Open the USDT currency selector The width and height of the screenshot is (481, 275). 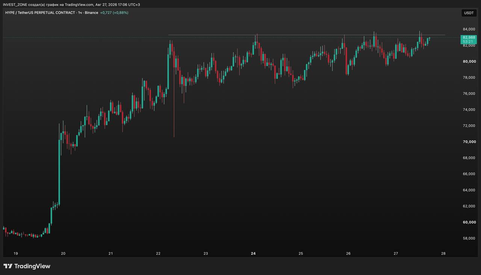tap(469, 13)
